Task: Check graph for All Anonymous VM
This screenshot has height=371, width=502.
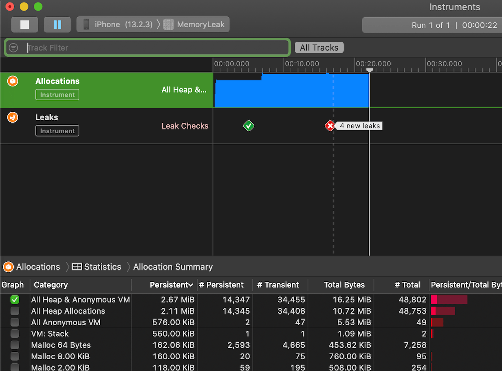Action: 15,322
